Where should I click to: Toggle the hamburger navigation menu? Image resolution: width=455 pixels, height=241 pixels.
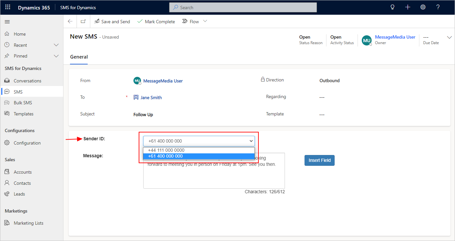pos(7,22)
